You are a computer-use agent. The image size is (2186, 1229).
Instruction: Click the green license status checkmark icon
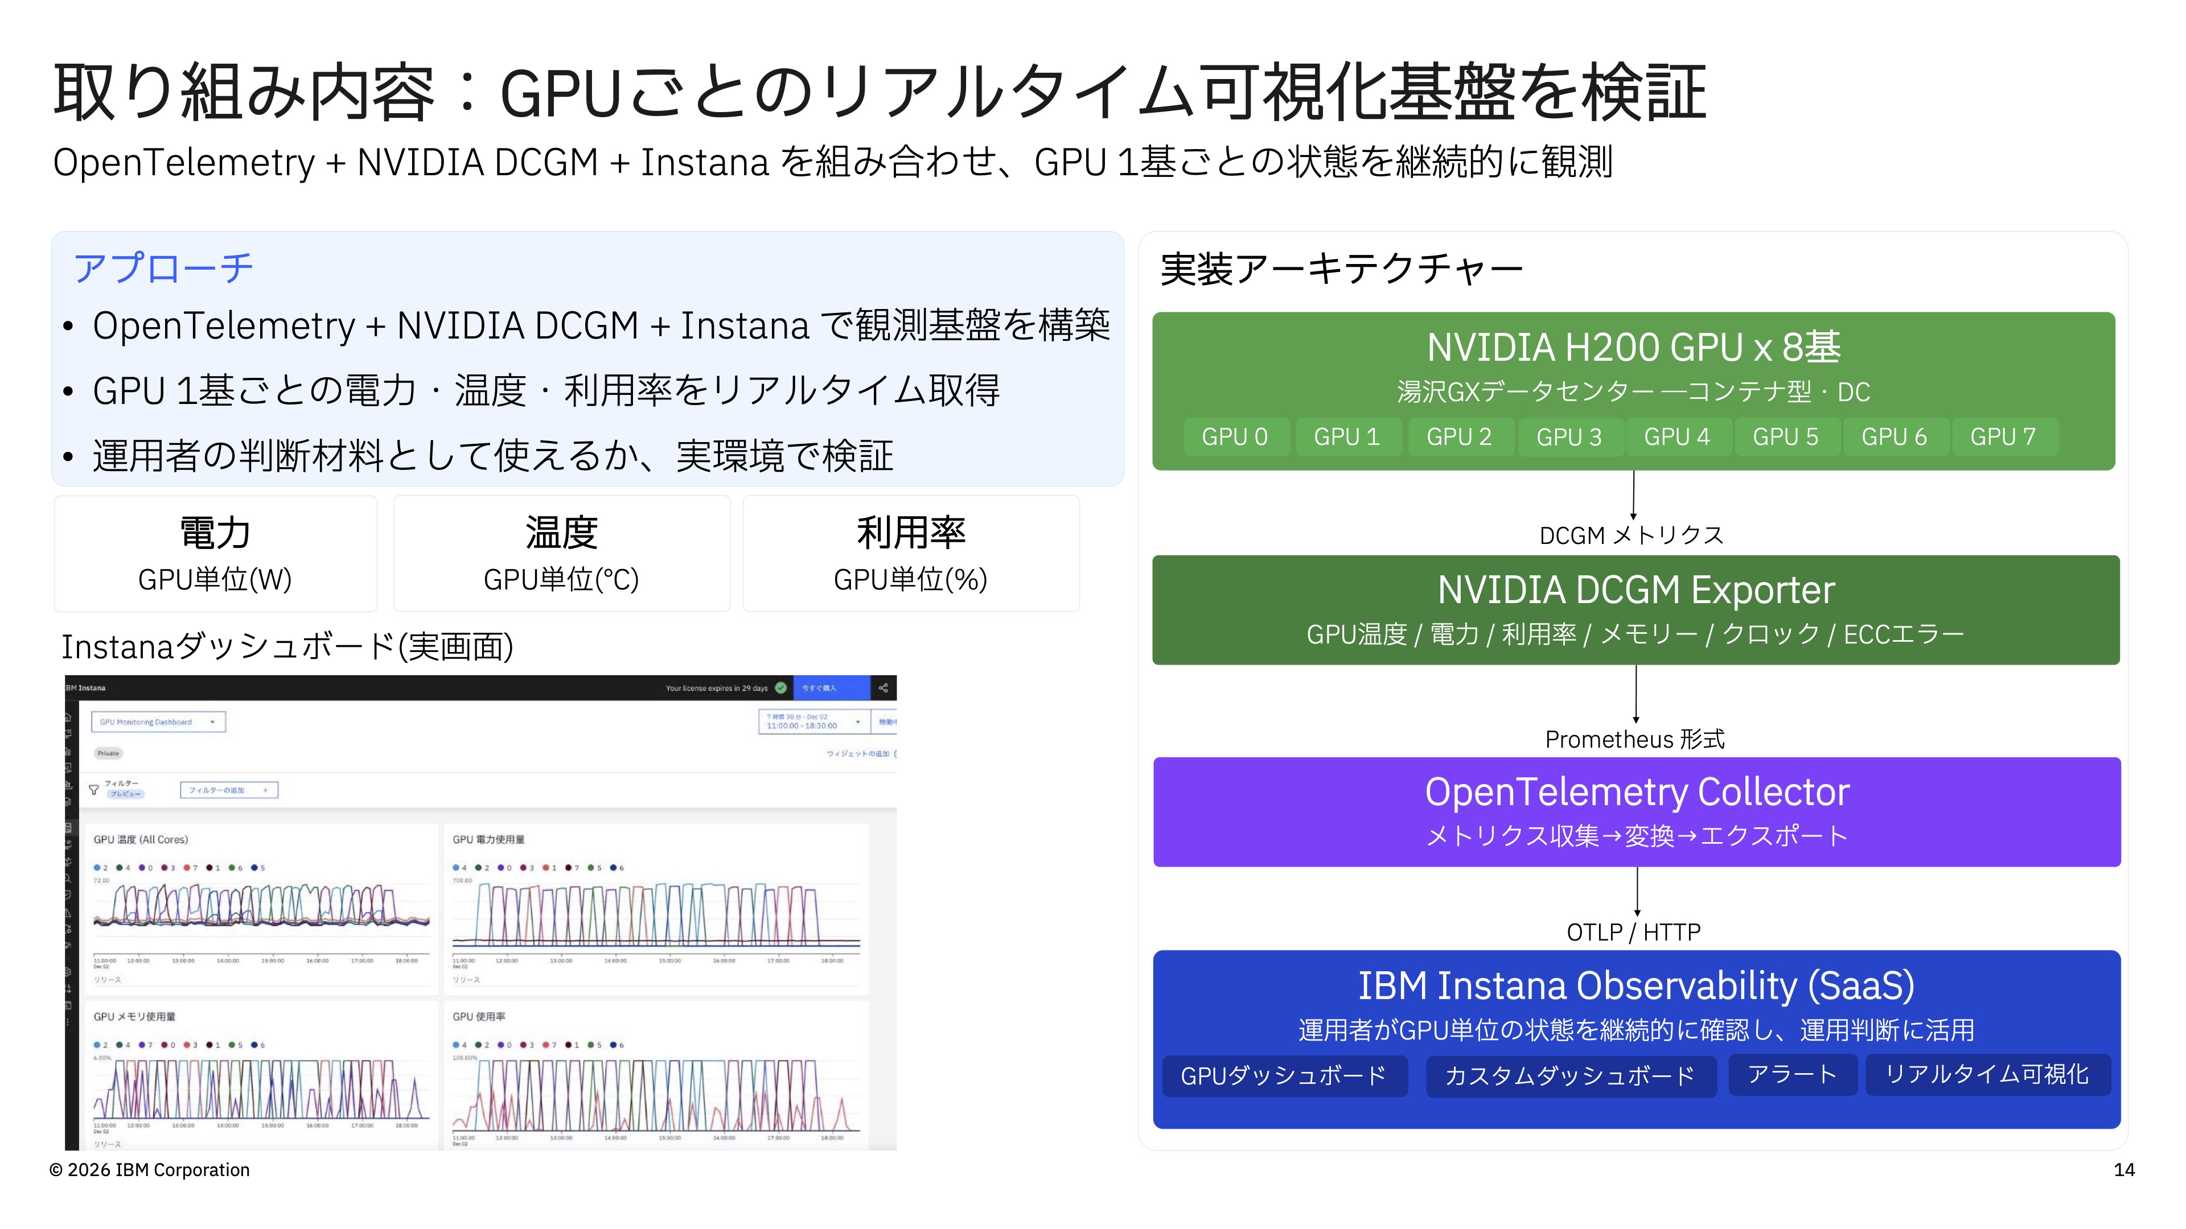780,688
